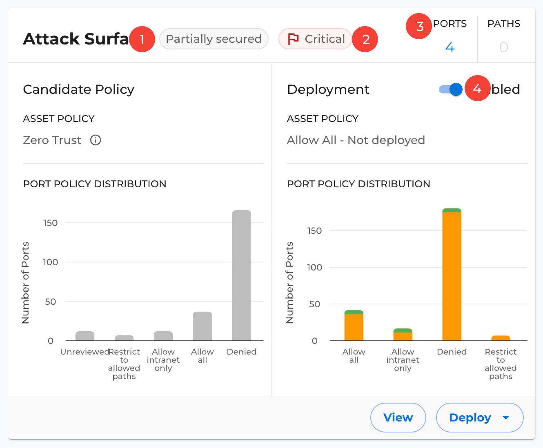Select the gray Allow all bar in Candidate chart

(x=203, y=326)
